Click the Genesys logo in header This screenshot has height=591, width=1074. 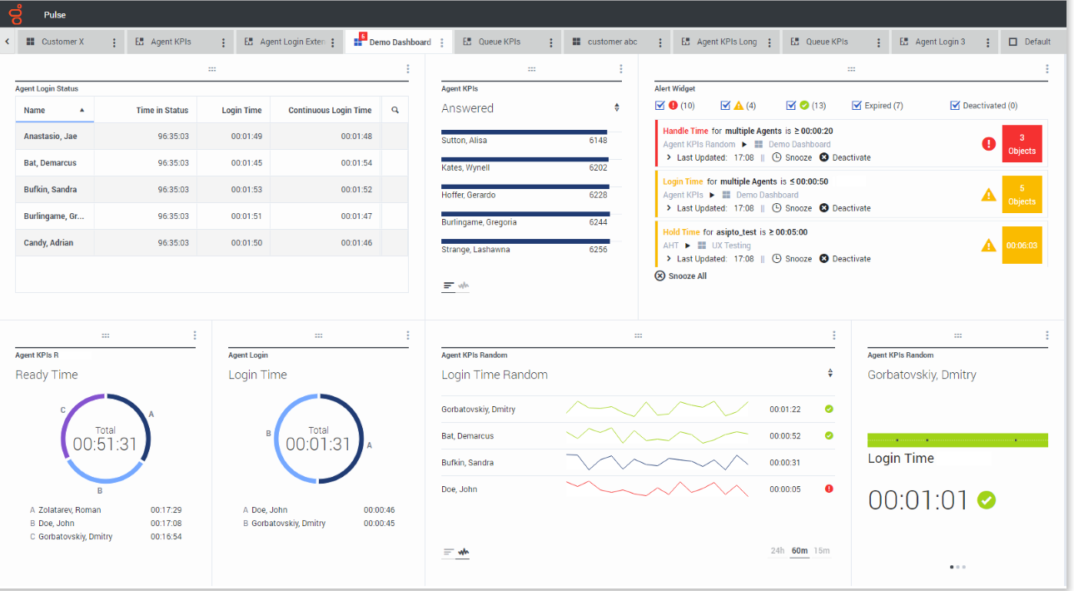pyautogui.click(x=16, y=14)
